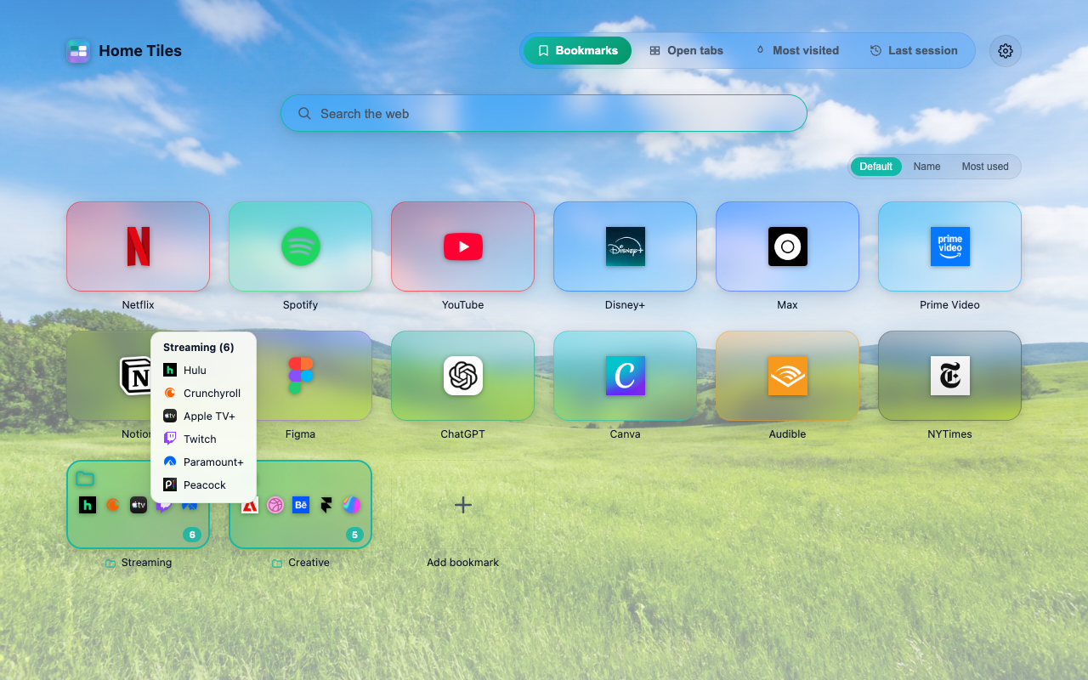Screen dimensions: 1088x680
Task: Click the "Netflix" label under its tile
Action: tap(138, 305)
